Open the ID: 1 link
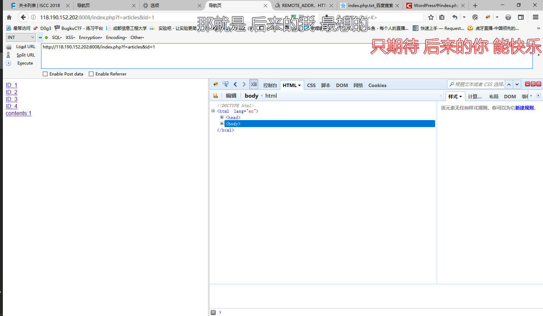 click(11, 85)
